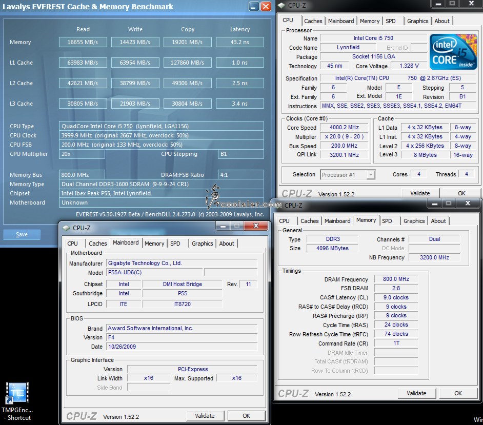
Task: Click Memory Copy value 19201 MB/s
Action: point(187,42)
